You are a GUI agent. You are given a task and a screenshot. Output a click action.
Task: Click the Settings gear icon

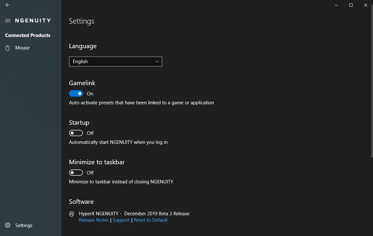click(8, 225)
